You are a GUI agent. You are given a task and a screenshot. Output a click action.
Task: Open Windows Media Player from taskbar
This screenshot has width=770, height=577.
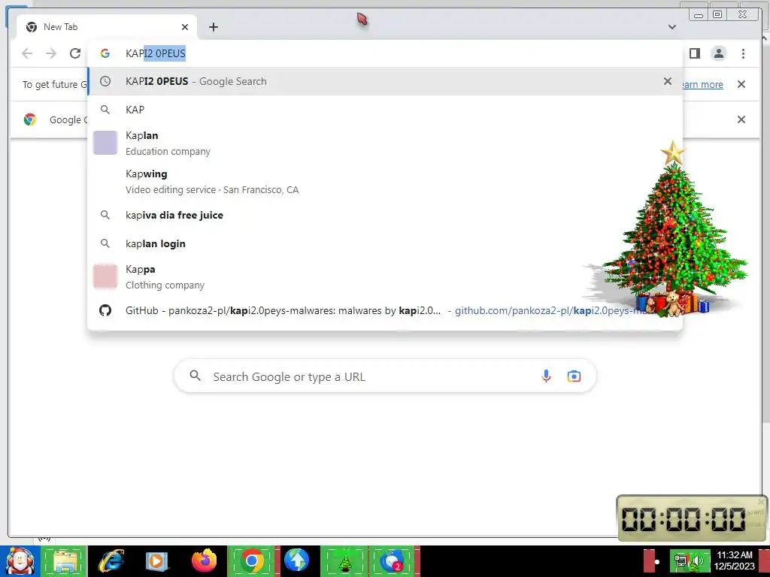point(157,560)
